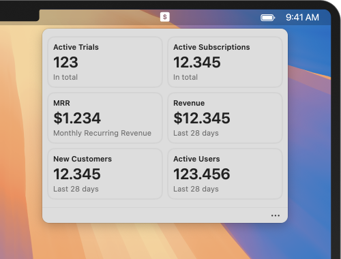Screen dimensions: 341x259
Task: Click the Monthly Recurring Revenue caption
Action: coord(102,133)
